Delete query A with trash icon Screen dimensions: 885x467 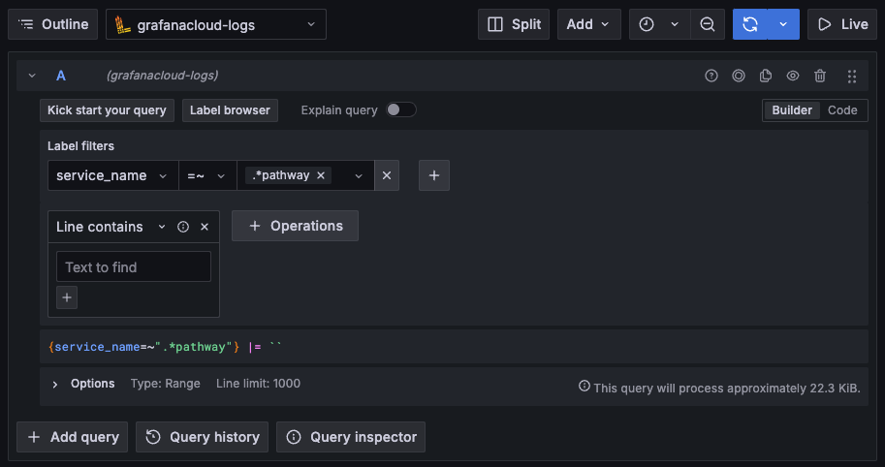click(x=820, y=76)
